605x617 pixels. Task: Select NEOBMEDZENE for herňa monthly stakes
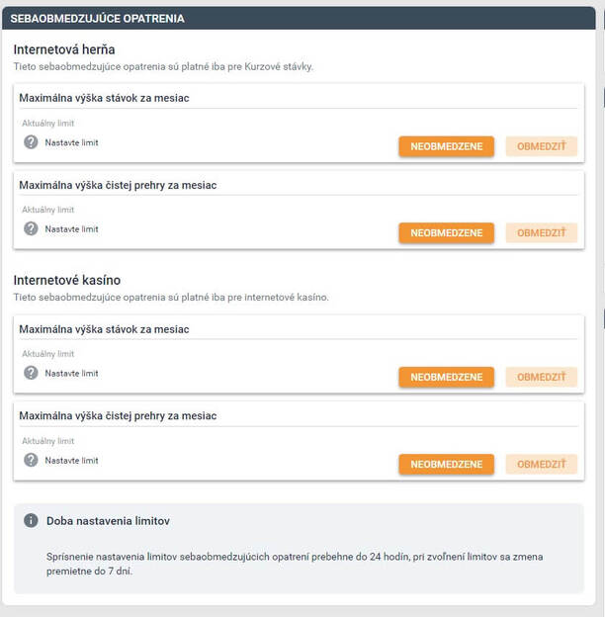point(447,146)
